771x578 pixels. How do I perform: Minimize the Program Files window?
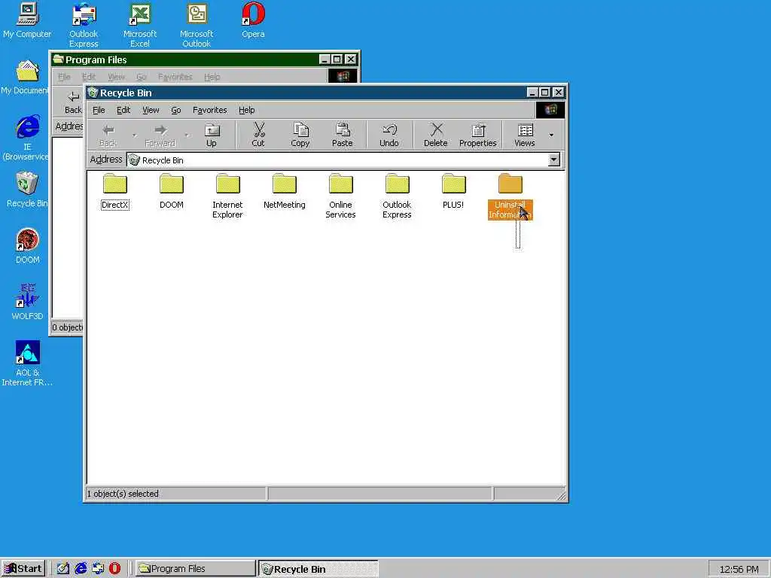325,59
